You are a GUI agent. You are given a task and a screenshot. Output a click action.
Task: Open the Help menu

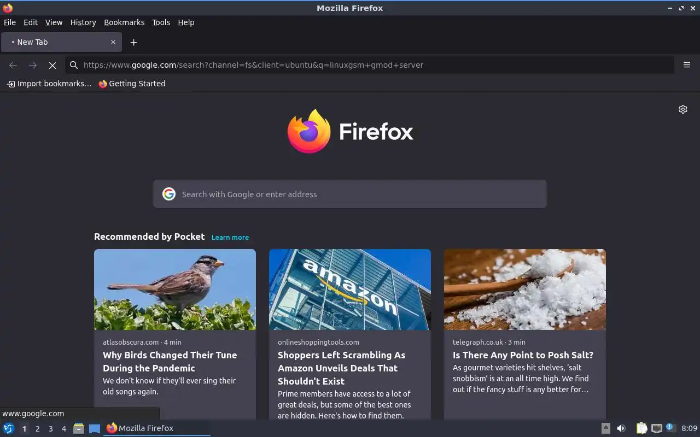[x=186, y=22]
